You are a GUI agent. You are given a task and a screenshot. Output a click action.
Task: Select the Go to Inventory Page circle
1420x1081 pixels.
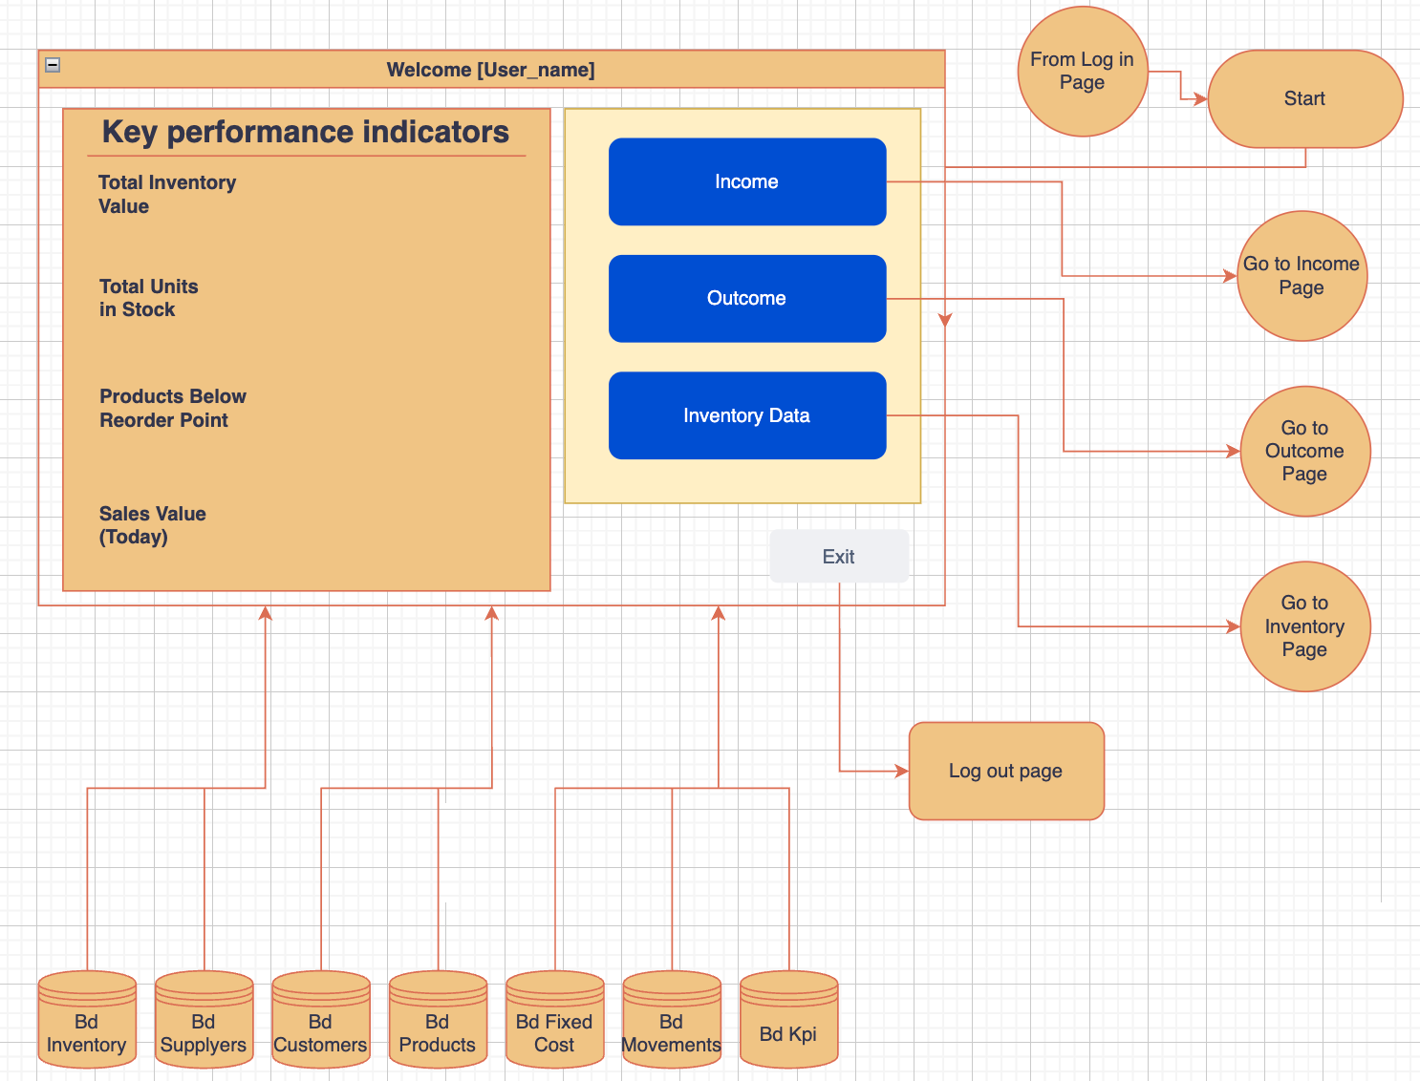[1304, 626]
